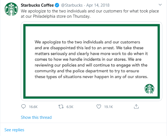Open the share upload icon

136,106
